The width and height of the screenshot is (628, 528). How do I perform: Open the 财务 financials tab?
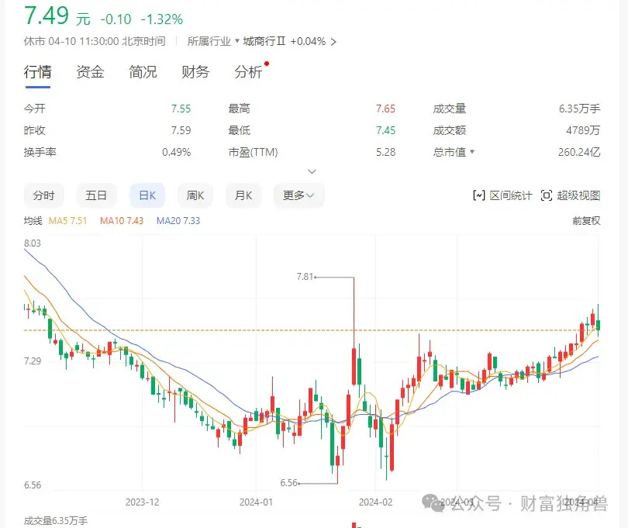pyautogui.click(x=195, y=71)
